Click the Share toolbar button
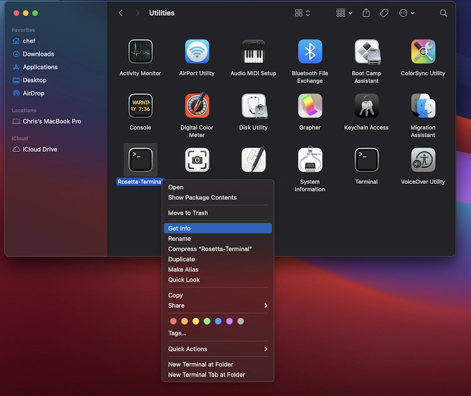 366,13
